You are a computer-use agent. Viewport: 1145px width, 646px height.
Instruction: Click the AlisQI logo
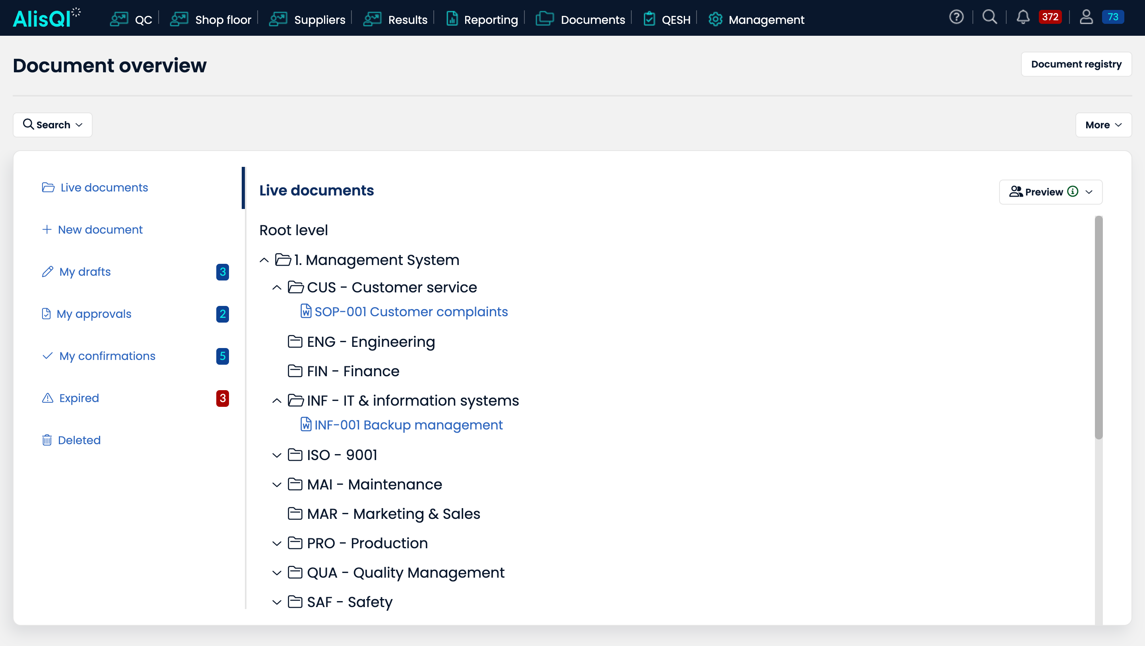[x=46, y=18]
